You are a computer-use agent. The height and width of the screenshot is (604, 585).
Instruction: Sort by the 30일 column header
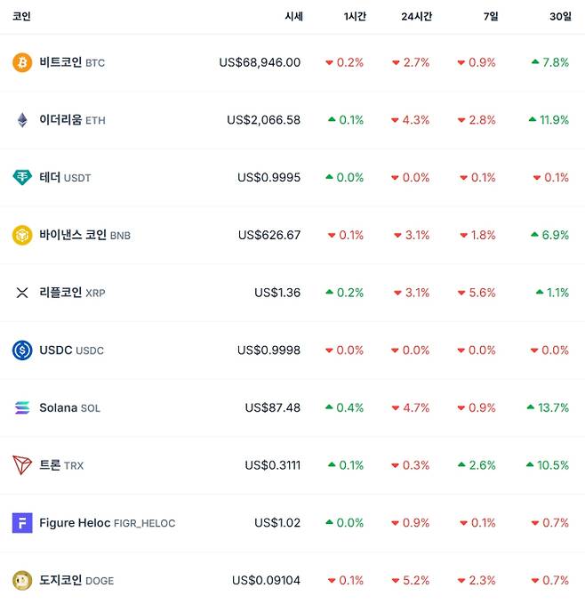[x=560, y=16]
